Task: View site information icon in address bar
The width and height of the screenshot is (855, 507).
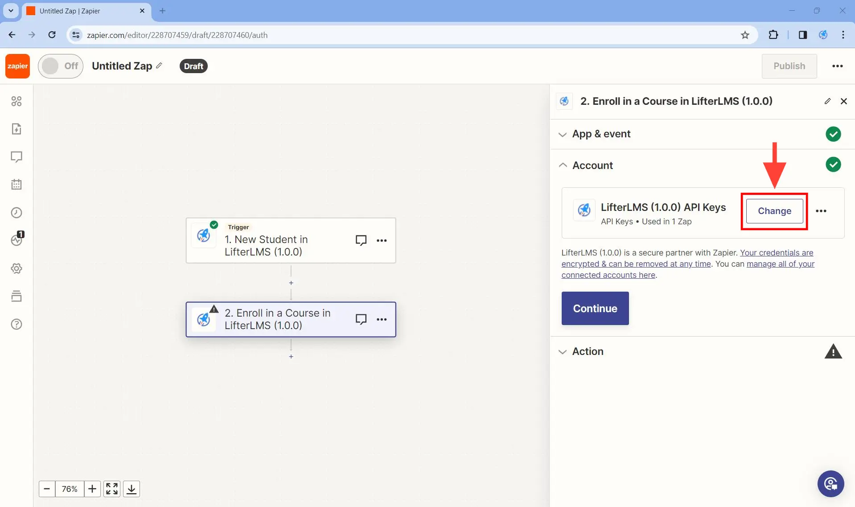Action: pyautogui.click(x=76, y=35)
